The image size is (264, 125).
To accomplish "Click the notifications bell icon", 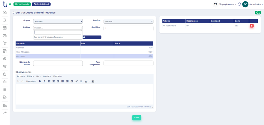I will coord(239,4).
